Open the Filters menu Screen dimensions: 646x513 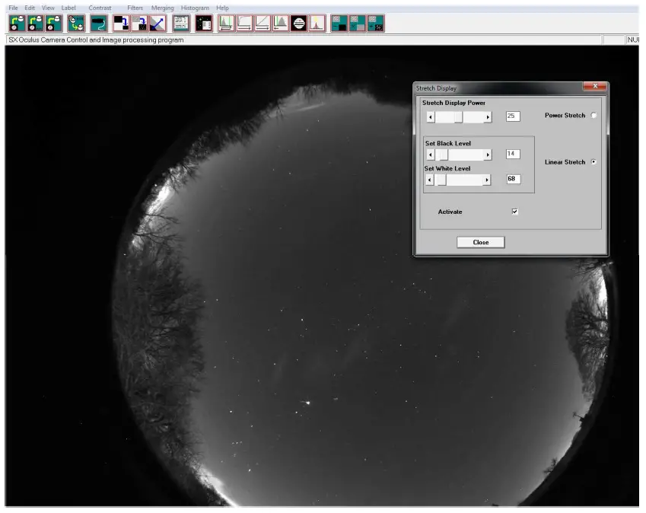[134, 8]
